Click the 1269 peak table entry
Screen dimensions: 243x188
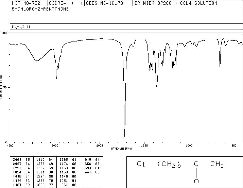coord(45,181)
